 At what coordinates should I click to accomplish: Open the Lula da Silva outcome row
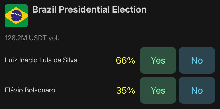click(x=110, y=60)
